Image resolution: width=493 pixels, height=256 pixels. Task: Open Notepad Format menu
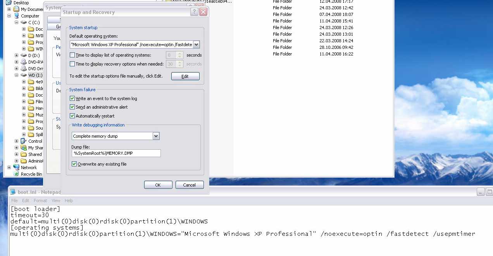[40, 201]
